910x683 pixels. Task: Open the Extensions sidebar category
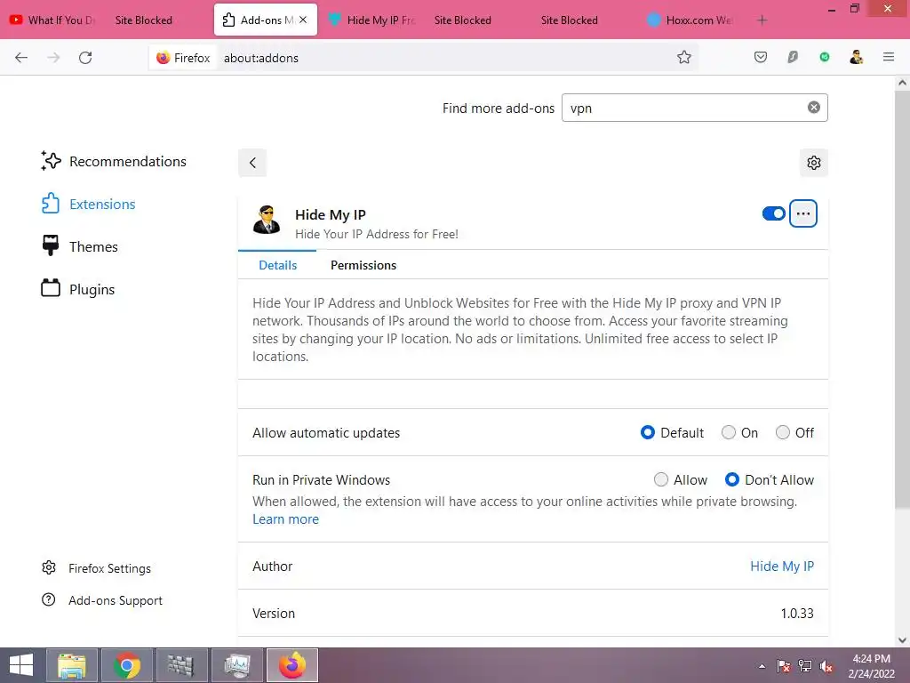pyautogui.click(x=88, y=204)
